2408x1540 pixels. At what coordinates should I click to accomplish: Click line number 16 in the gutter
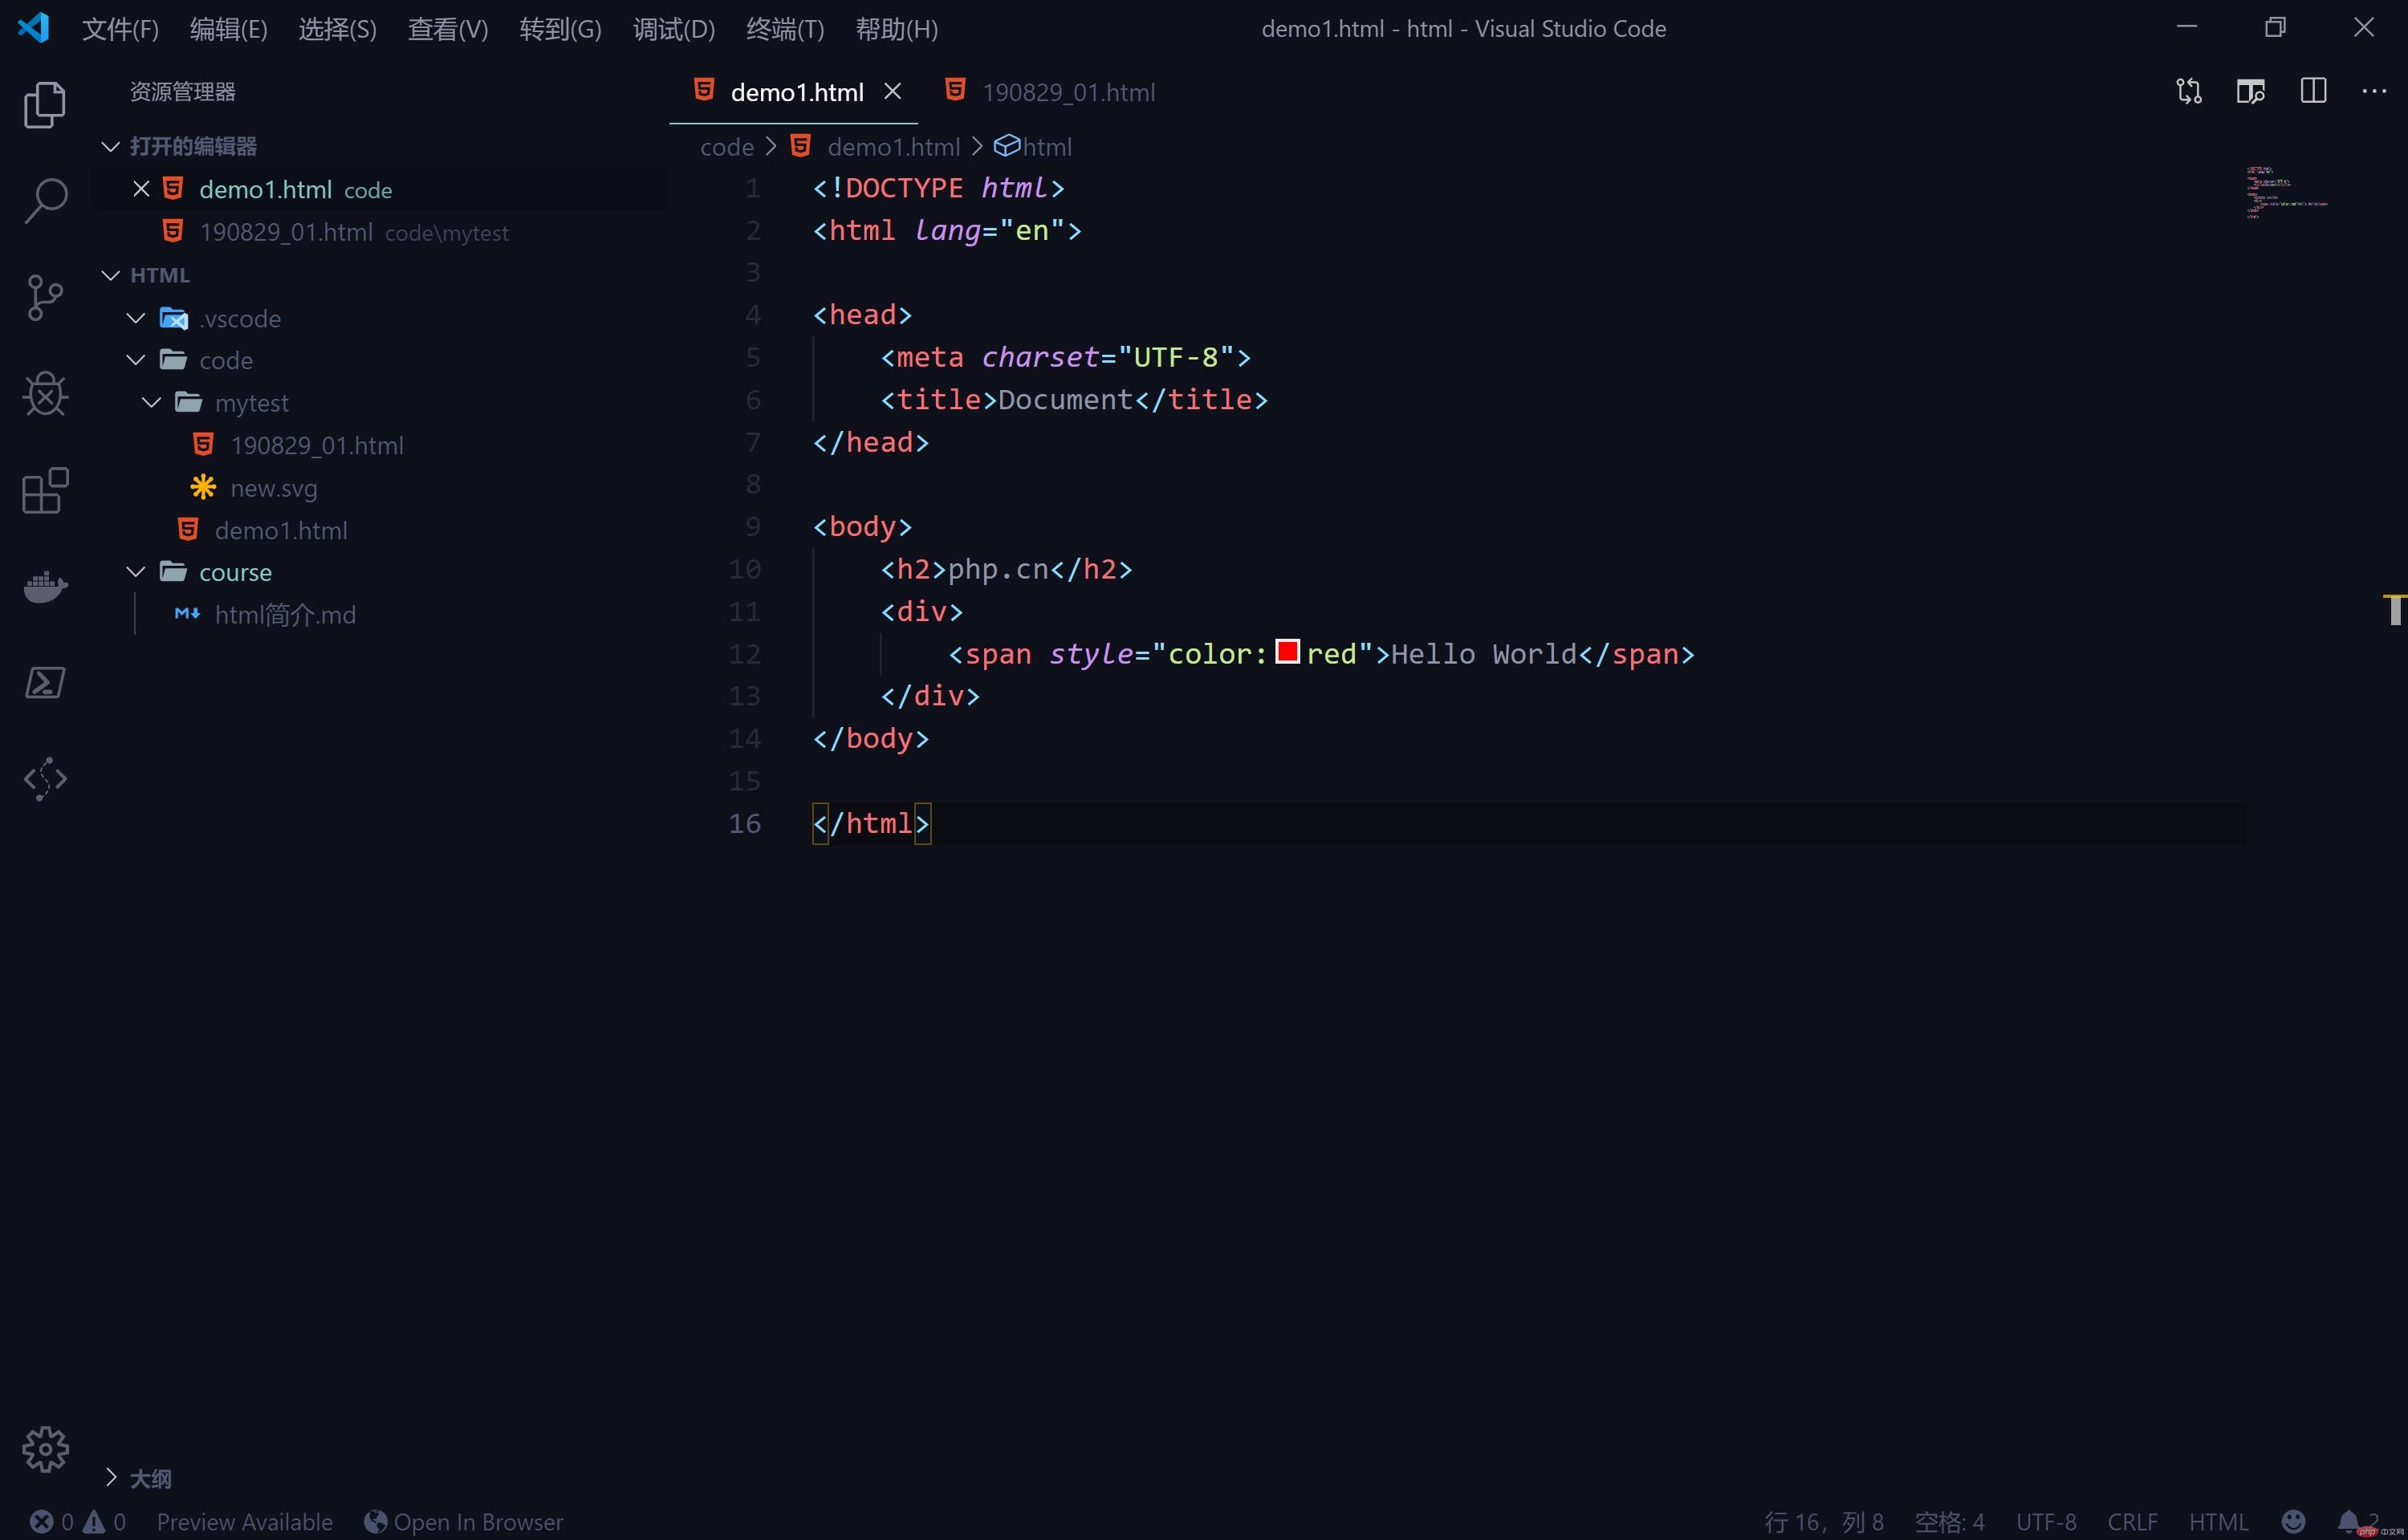click(744, 823)
